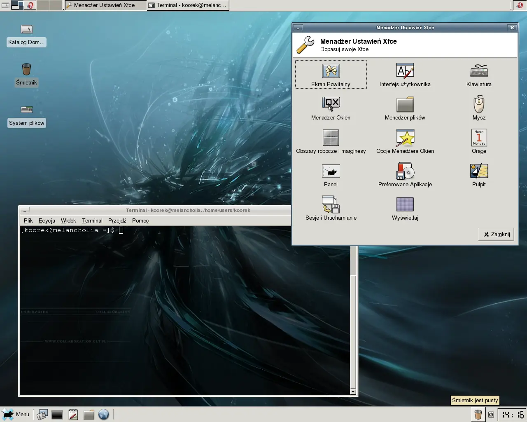Open the Xfce Menu button
The image size is (527, 422).
pyautogui.click(x=16, y=414)
